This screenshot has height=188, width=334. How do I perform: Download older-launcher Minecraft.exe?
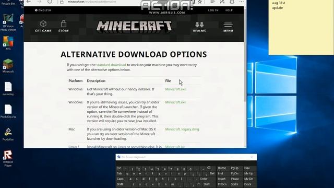176,102
